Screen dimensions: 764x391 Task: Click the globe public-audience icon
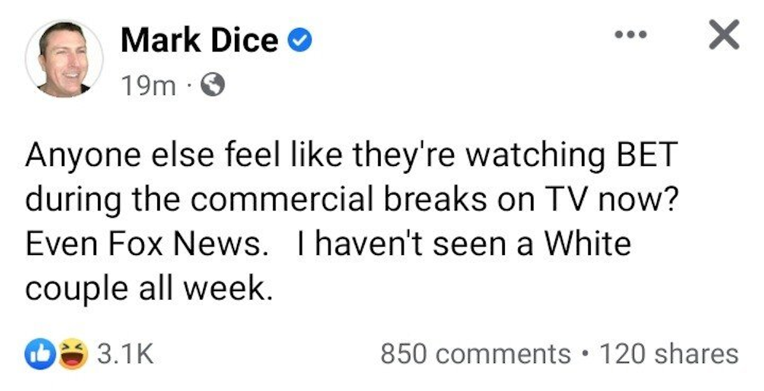tap(212, 85)
